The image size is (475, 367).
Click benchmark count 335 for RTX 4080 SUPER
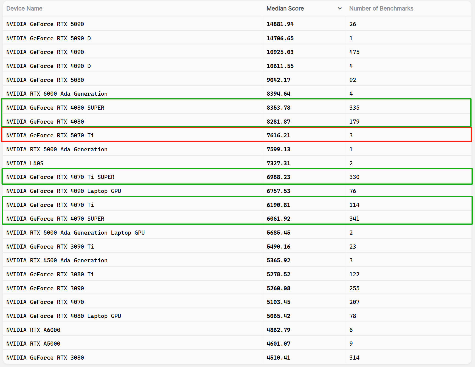(x=354, y=108)
